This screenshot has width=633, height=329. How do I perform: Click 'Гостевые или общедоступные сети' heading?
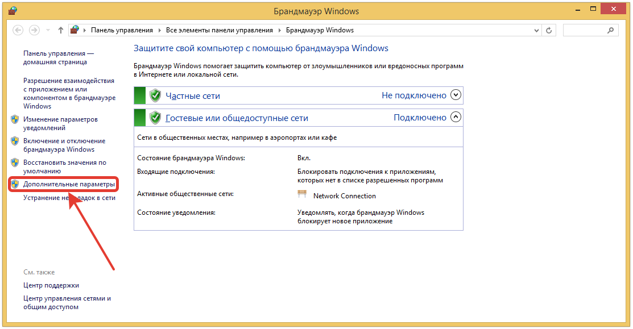click(237, 118)
